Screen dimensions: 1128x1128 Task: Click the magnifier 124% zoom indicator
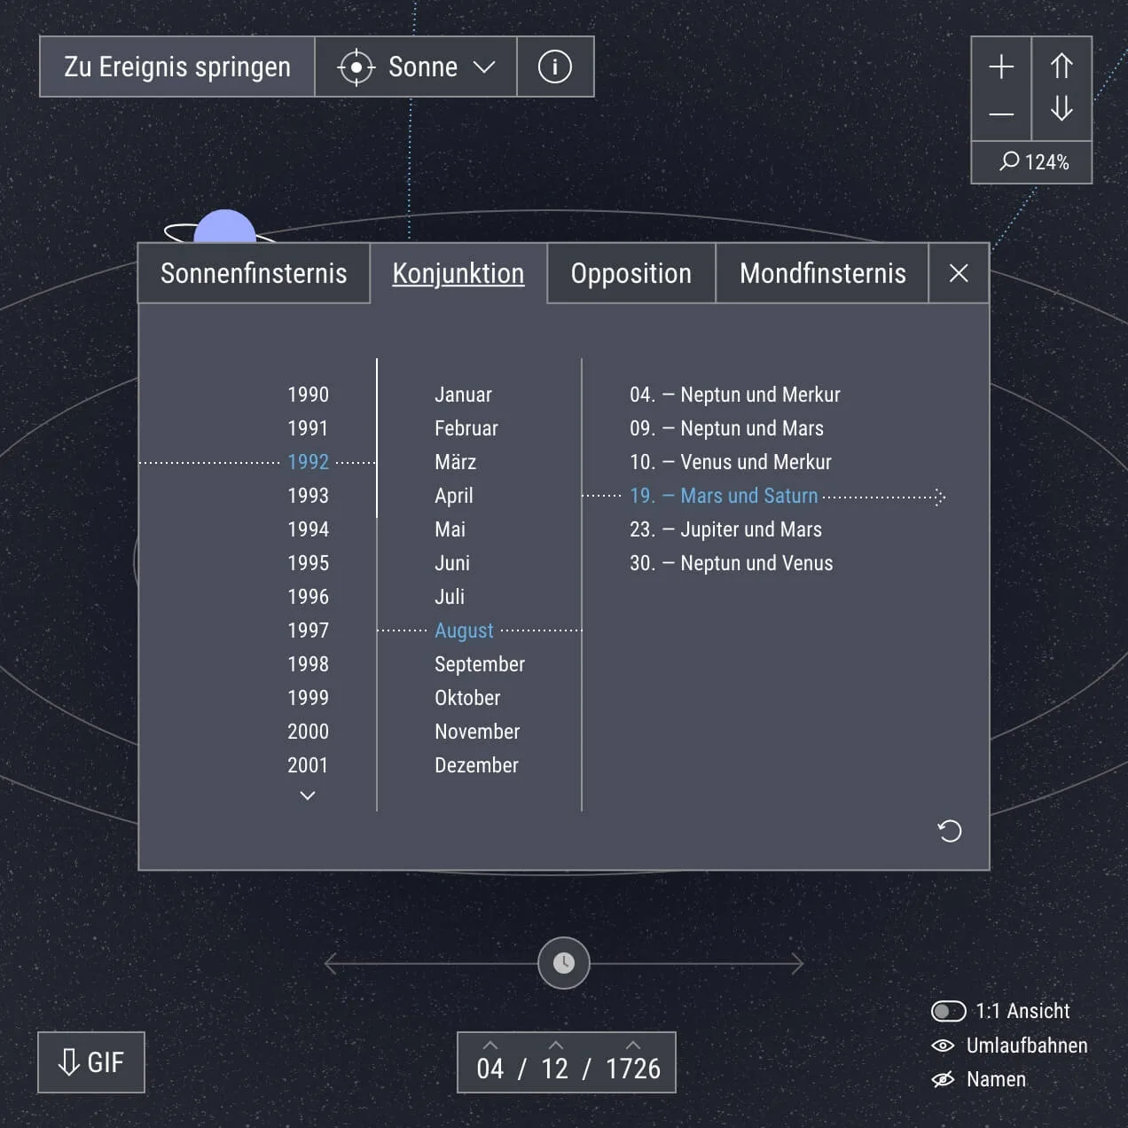click(x=1032, y=162)
